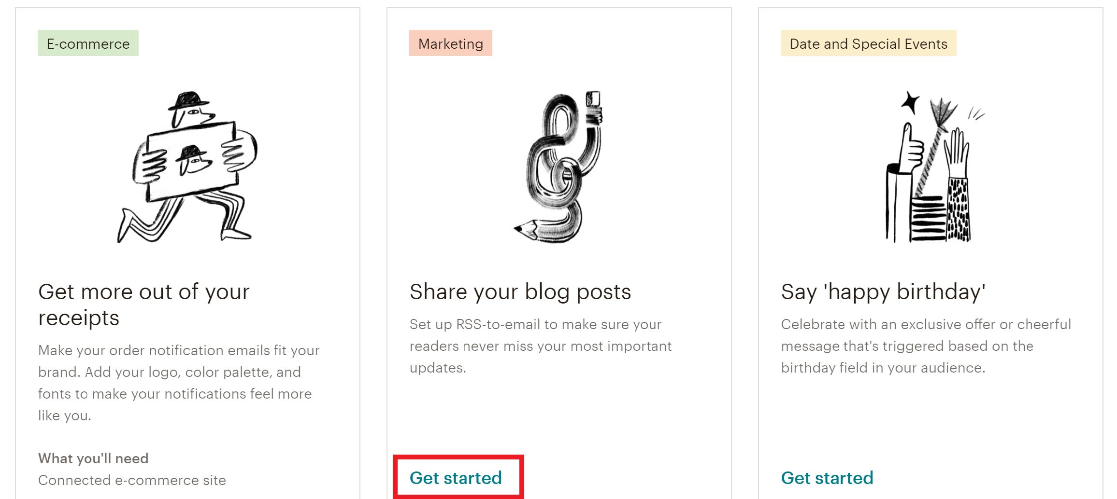Click the Marketing category tag
1117x499 pixels.
(450, 43)
